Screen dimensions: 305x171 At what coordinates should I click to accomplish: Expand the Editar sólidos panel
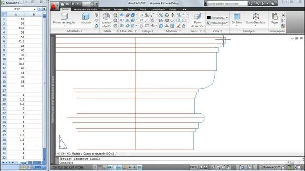pos(128,31)
